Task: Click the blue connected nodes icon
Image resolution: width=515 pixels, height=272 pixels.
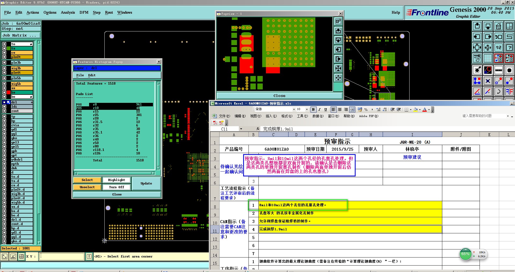Action: point(477,81)
